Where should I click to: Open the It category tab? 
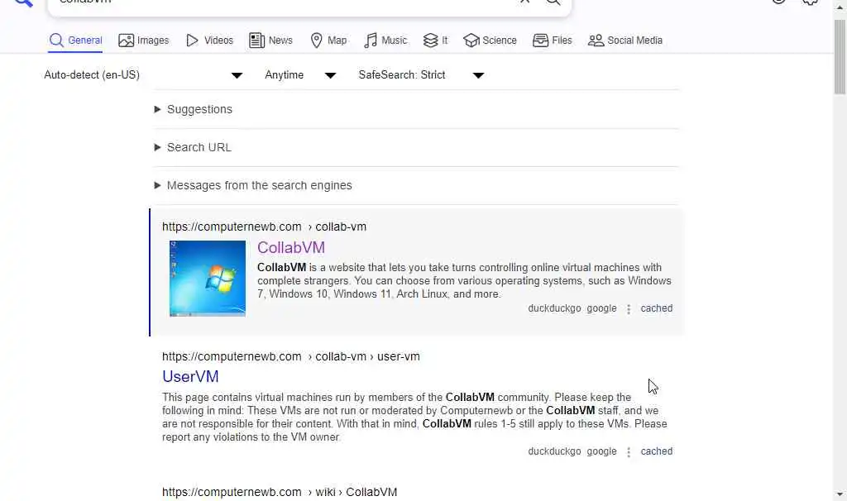[435, 41]
